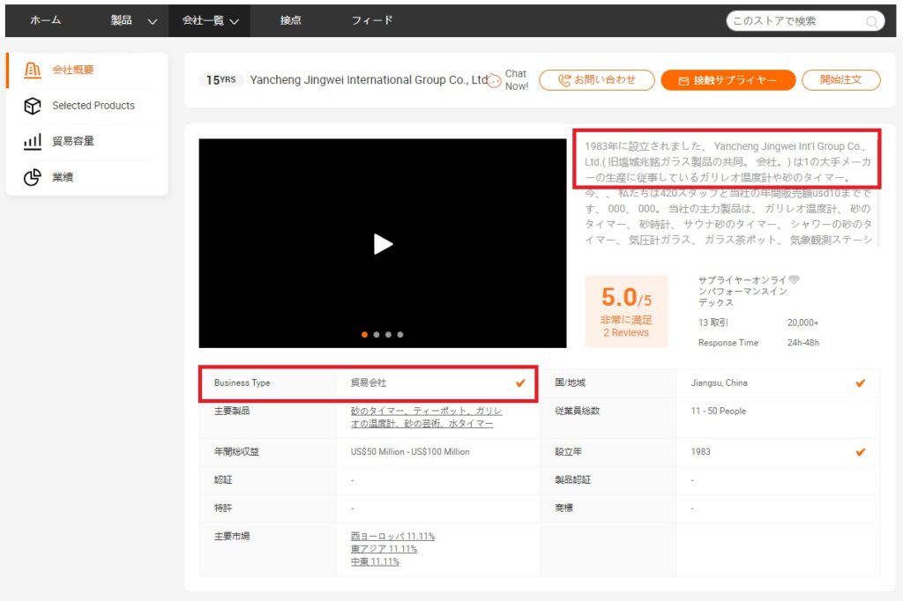Screen dimensions: 903x601
Task: Open the 中東 11.11% market link
Action: (375, 561)
